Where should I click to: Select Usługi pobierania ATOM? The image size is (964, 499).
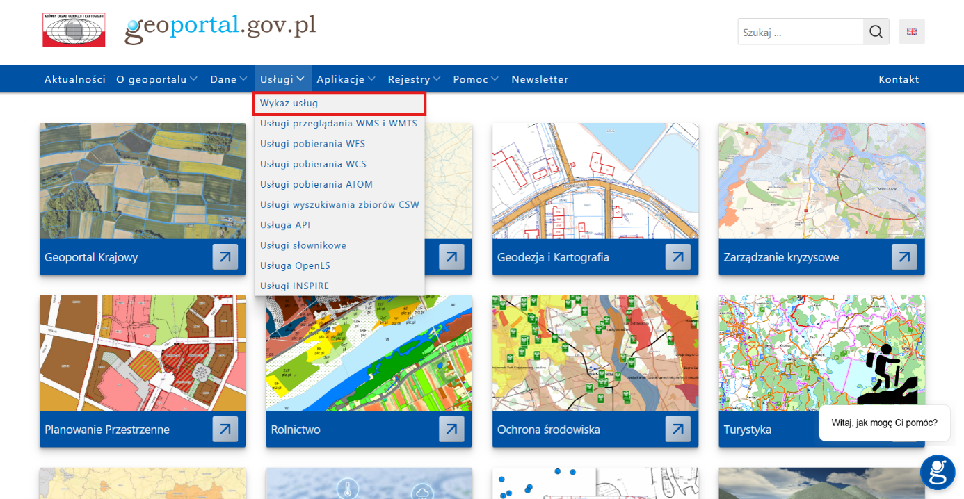pos(339,184)
